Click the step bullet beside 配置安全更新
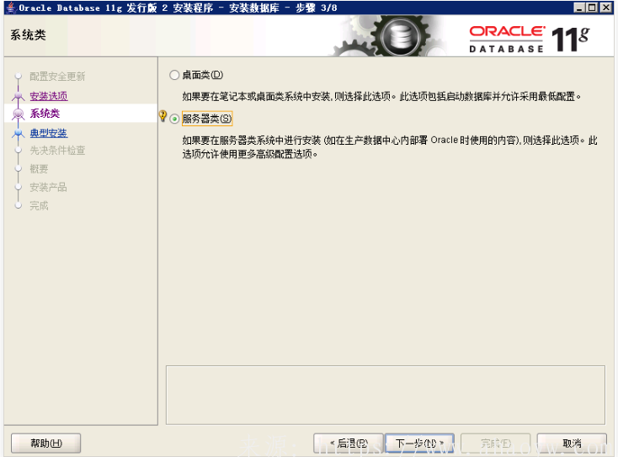 tap(19, 77)
